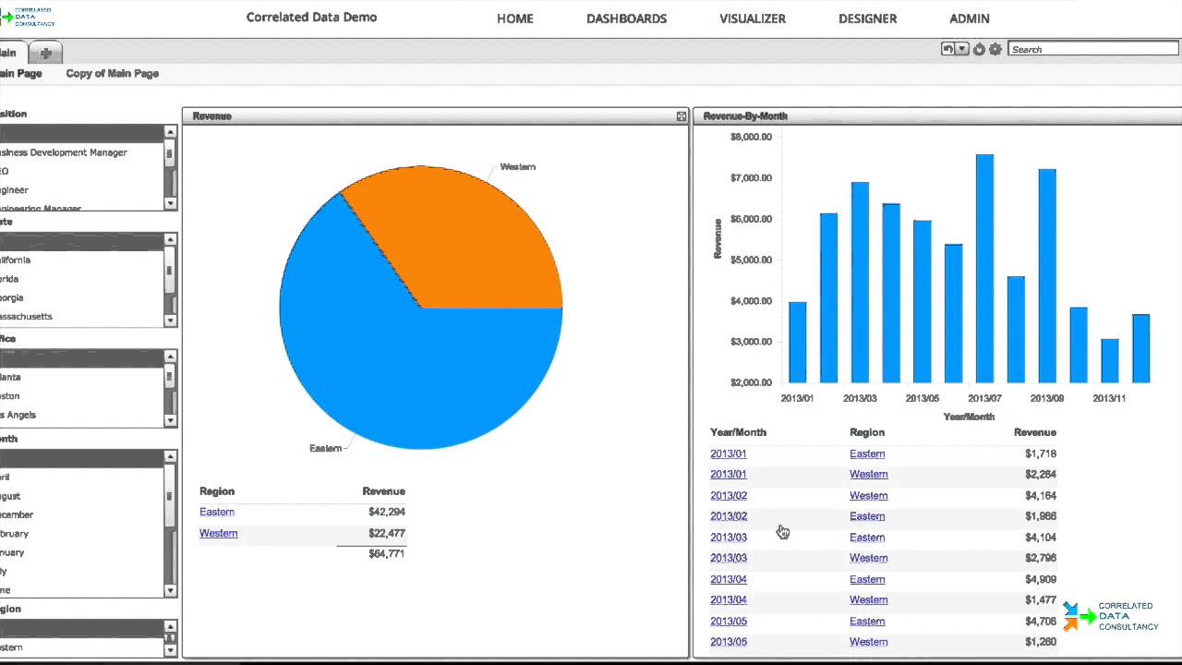The width and height of the screenshot is (1182, 665).
Task: Click the Revenue column header in month table
Action: click(1034, 432)
